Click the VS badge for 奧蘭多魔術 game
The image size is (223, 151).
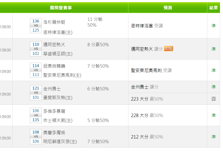tap(36, 137)
